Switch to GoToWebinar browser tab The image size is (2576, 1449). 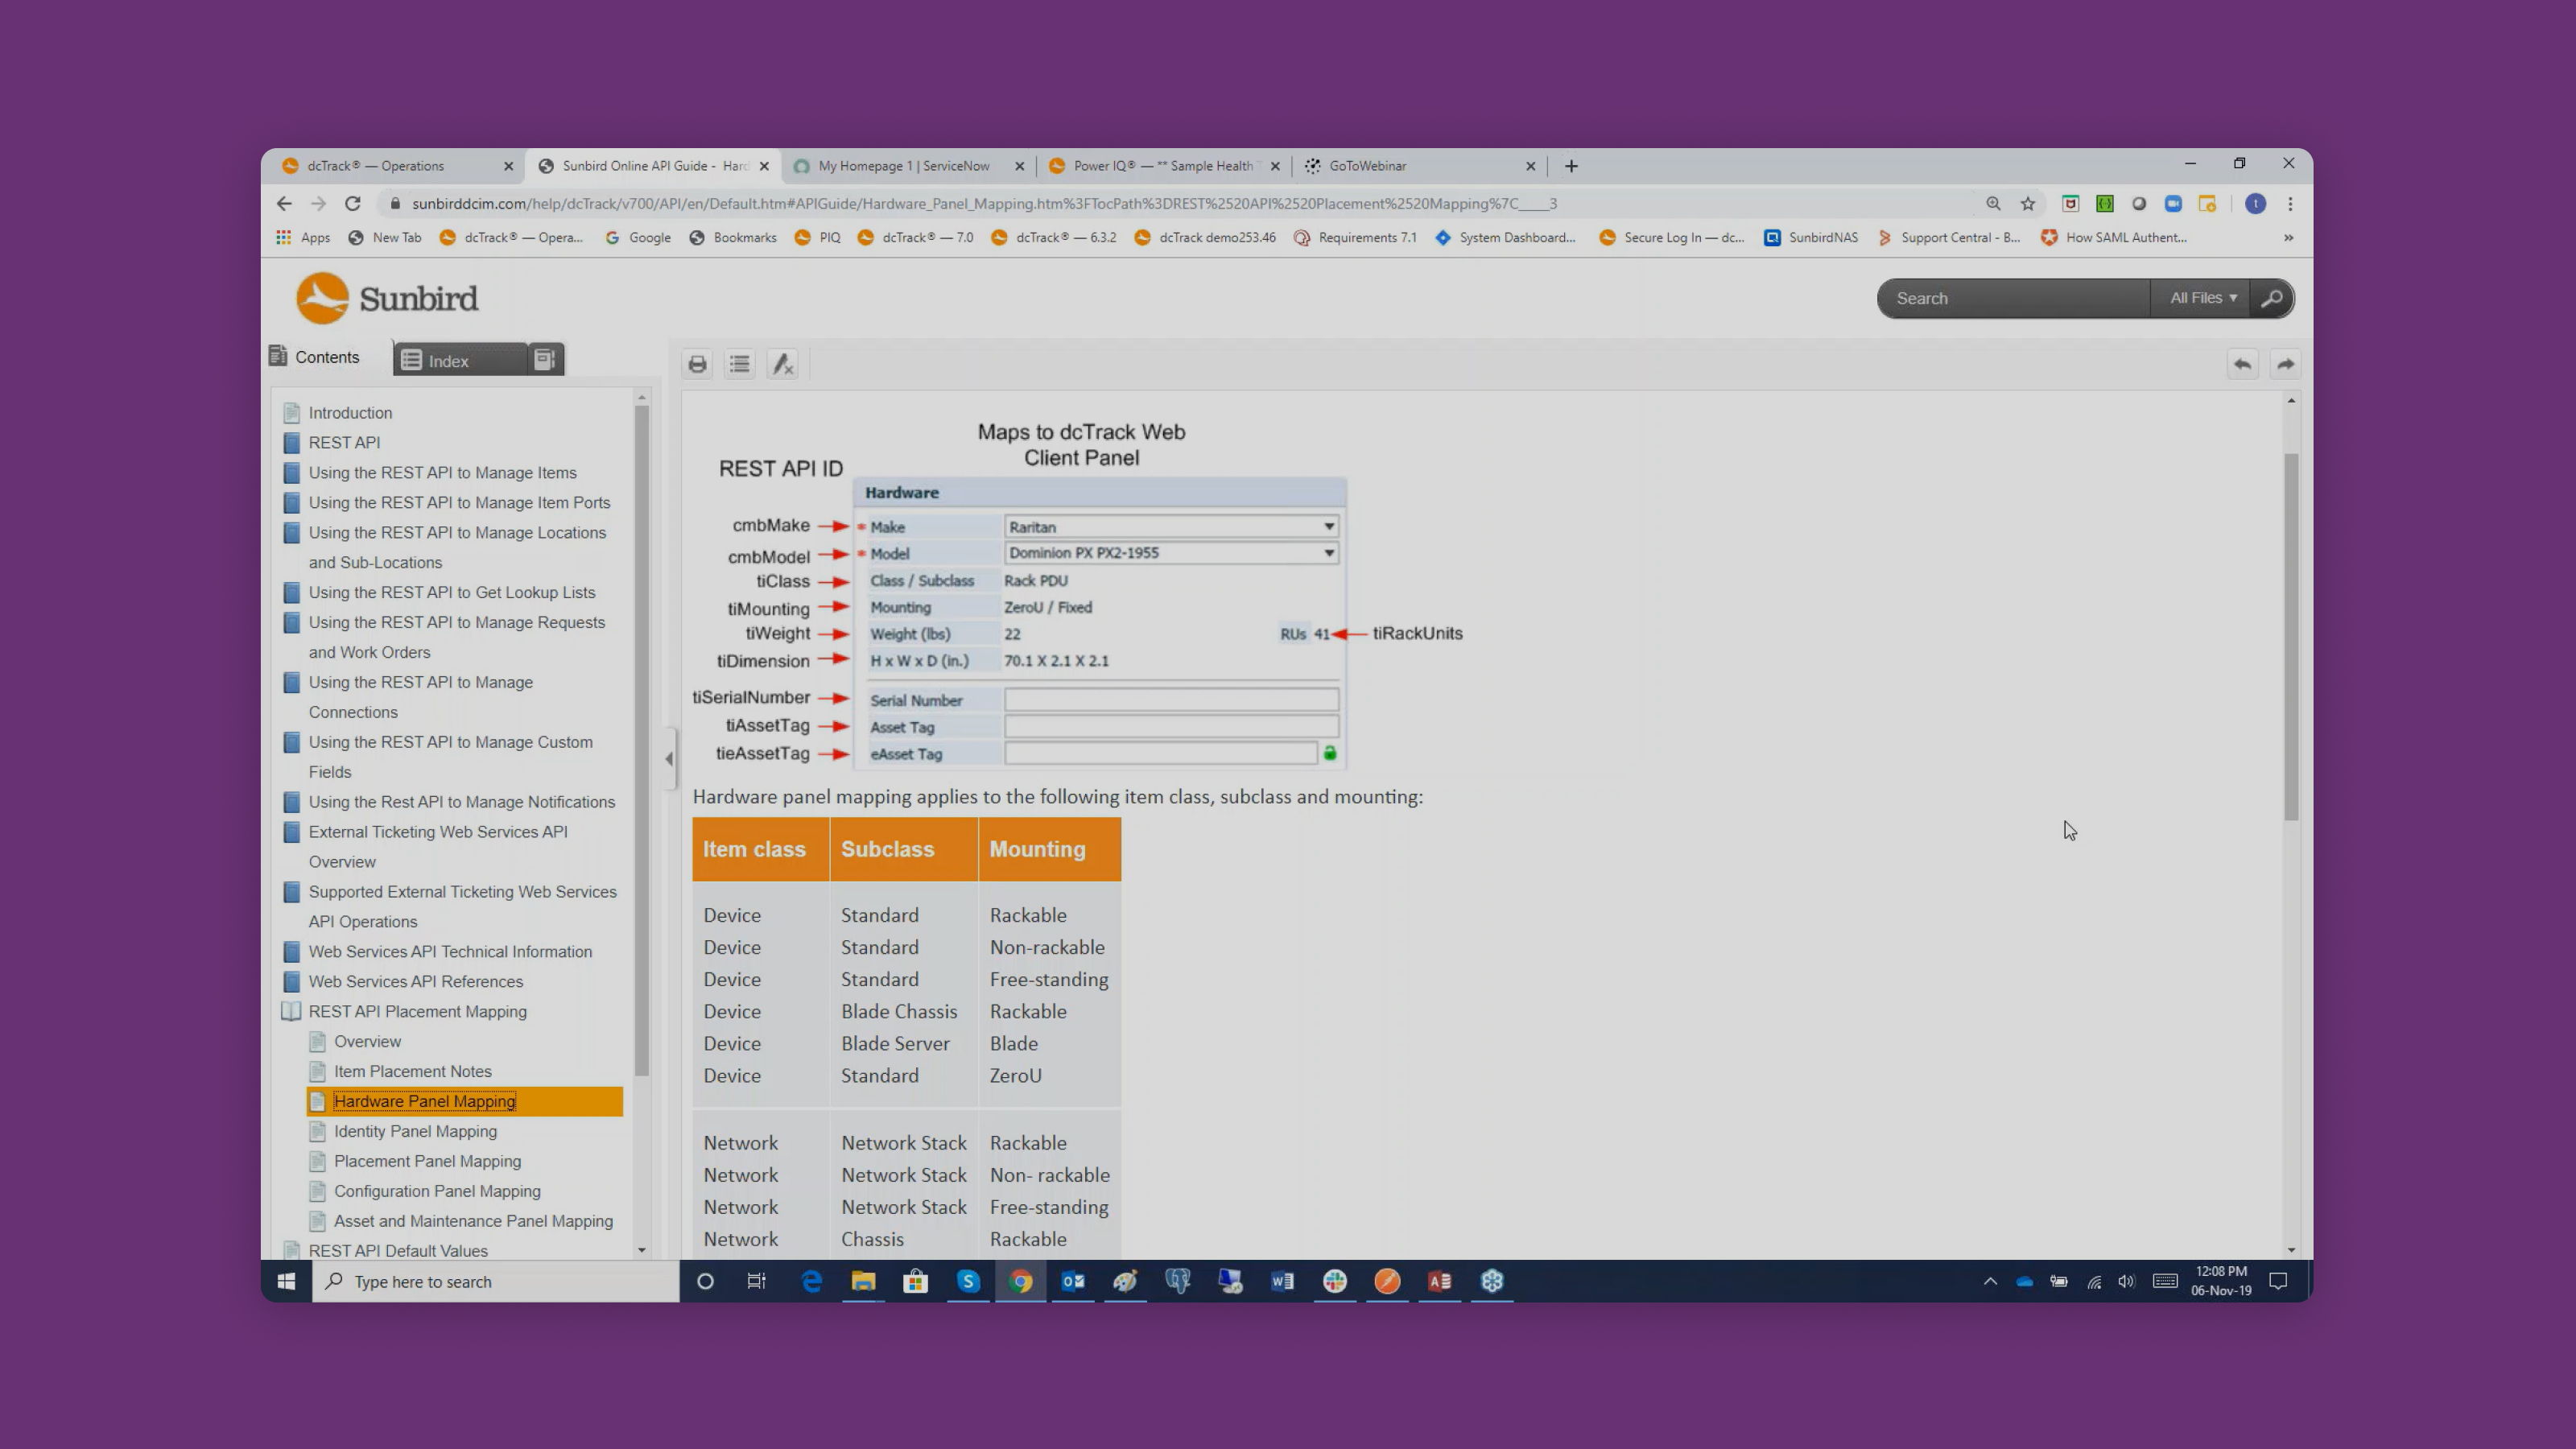pyautogui.click(x=1367, y=166)
